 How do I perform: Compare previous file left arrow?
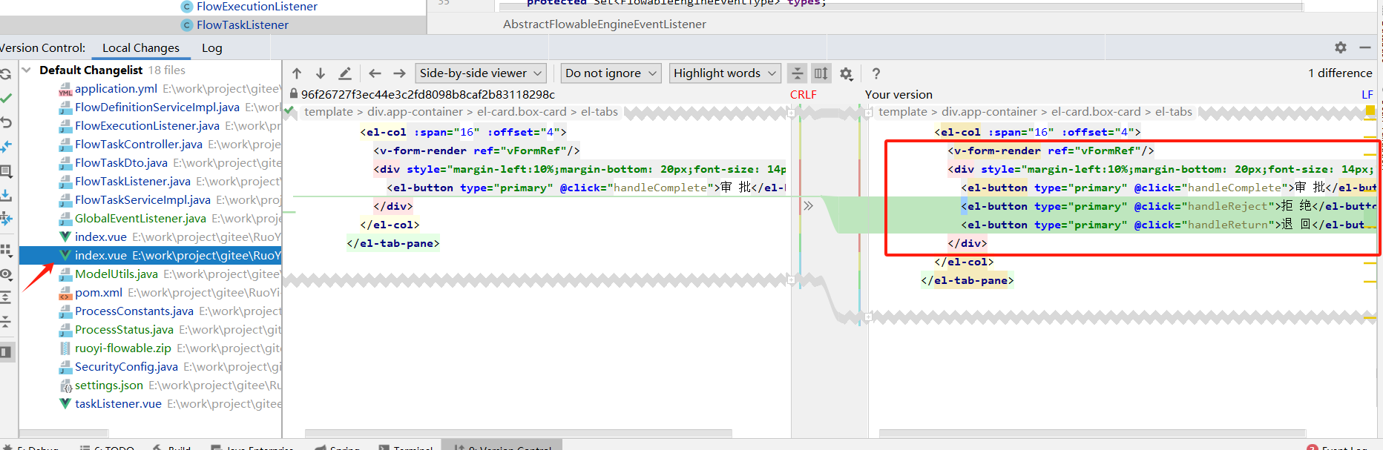[375, 73]
